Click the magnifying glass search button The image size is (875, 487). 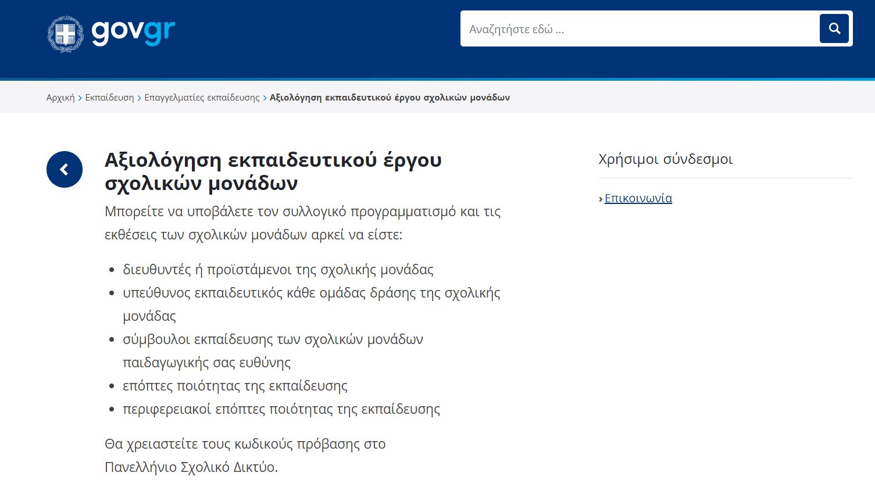[834, 28]
